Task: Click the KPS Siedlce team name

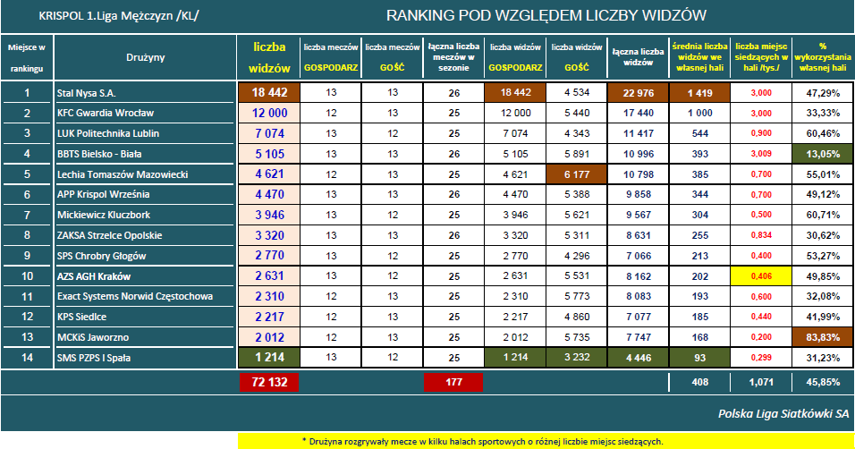Action: pos(81,317)
